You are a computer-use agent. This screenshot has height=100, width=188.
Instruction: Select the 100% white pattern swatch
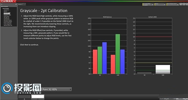(38, 97)
